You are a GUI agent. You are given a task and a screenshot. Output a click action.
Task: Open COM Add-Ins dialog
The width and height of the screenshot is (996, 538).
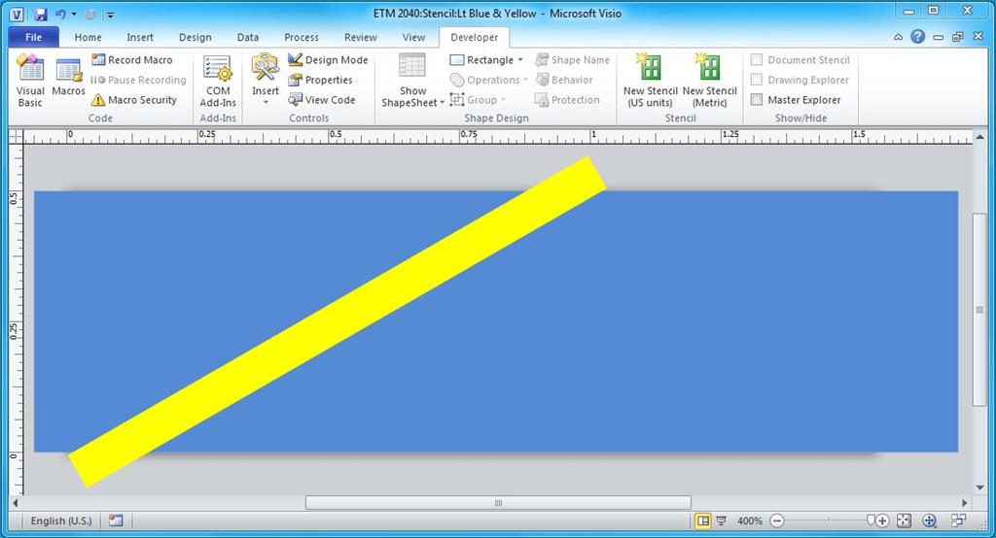coord(218,81)
